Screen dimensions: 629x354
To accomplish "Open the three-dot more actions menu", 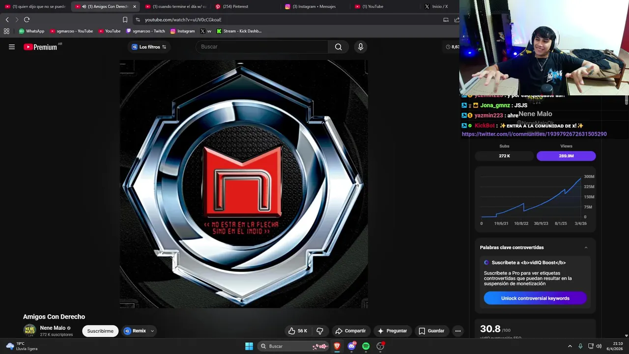I will (x=458, y=331).
